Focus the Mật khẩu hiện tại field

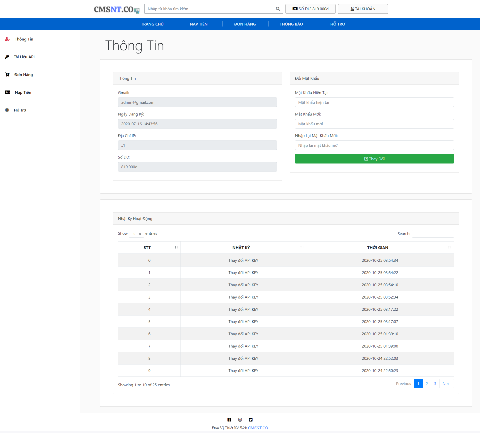(374, 102)
